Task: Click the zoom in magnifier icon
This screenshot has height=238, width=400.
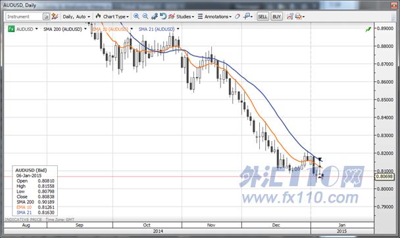Action: click(136, 16)
